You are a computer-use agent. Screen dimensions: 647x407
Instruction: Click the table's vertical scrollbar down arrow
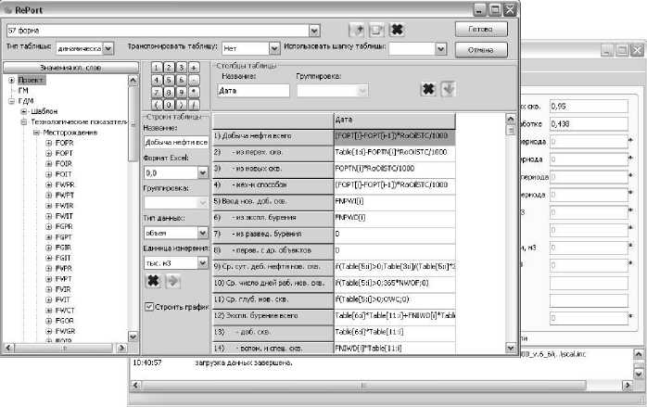pos(511,348)
